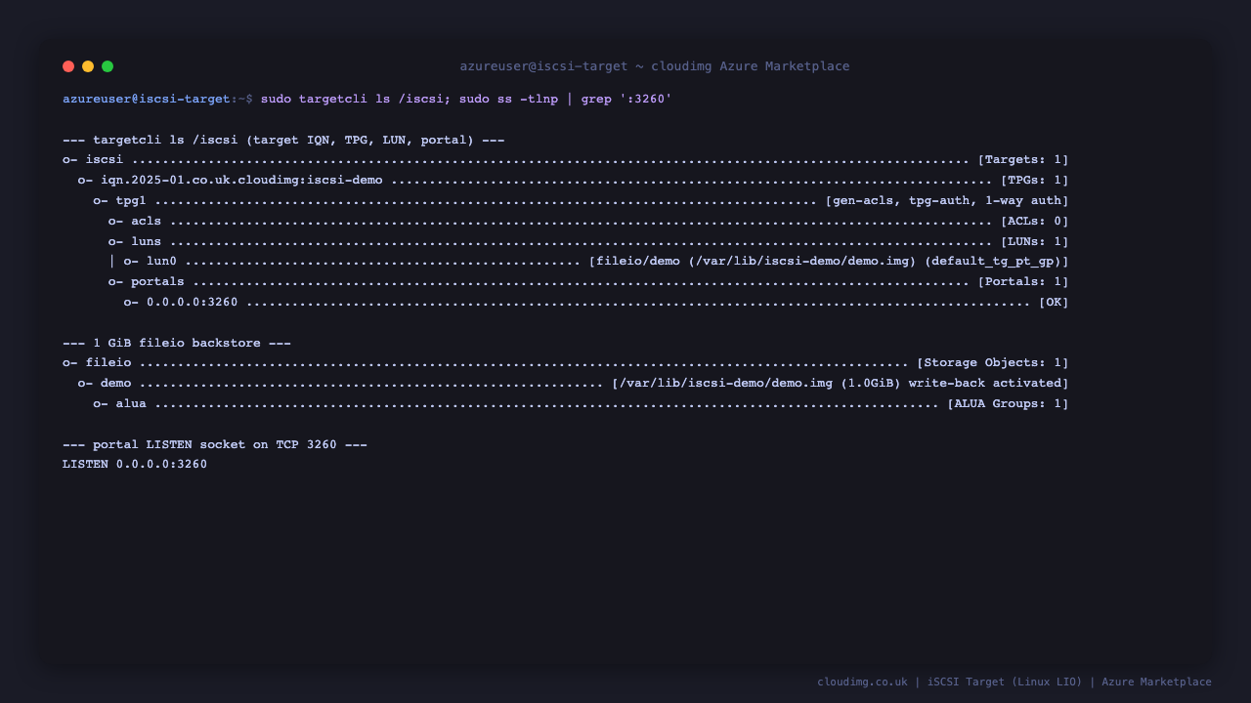This screenshot has height=703, width=1251.
Task: Click the red close window dot
Action: pos(68,66)
